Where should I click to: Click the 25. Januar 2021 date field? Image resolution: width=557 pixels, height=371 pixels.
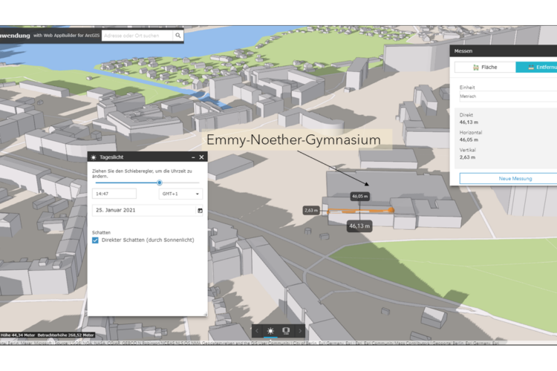point(141,211)
